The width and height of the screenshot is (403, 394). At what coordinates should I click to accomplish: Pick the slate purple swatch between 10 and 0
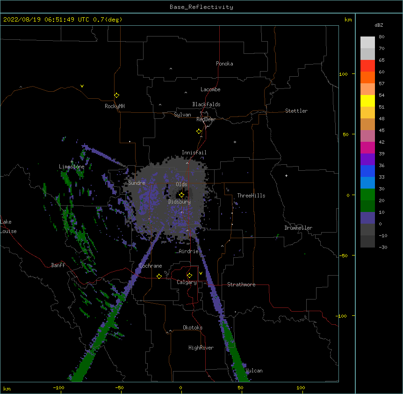pyautogui.click(x=367, y=218)
